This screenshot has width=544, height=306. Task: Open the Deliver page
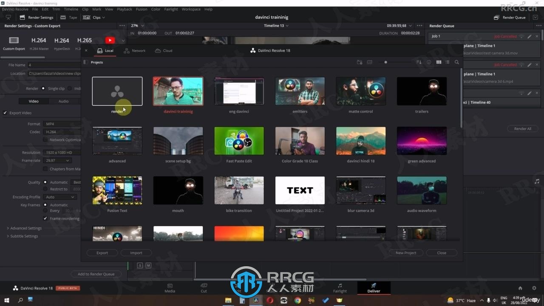(x=374, y=288)
